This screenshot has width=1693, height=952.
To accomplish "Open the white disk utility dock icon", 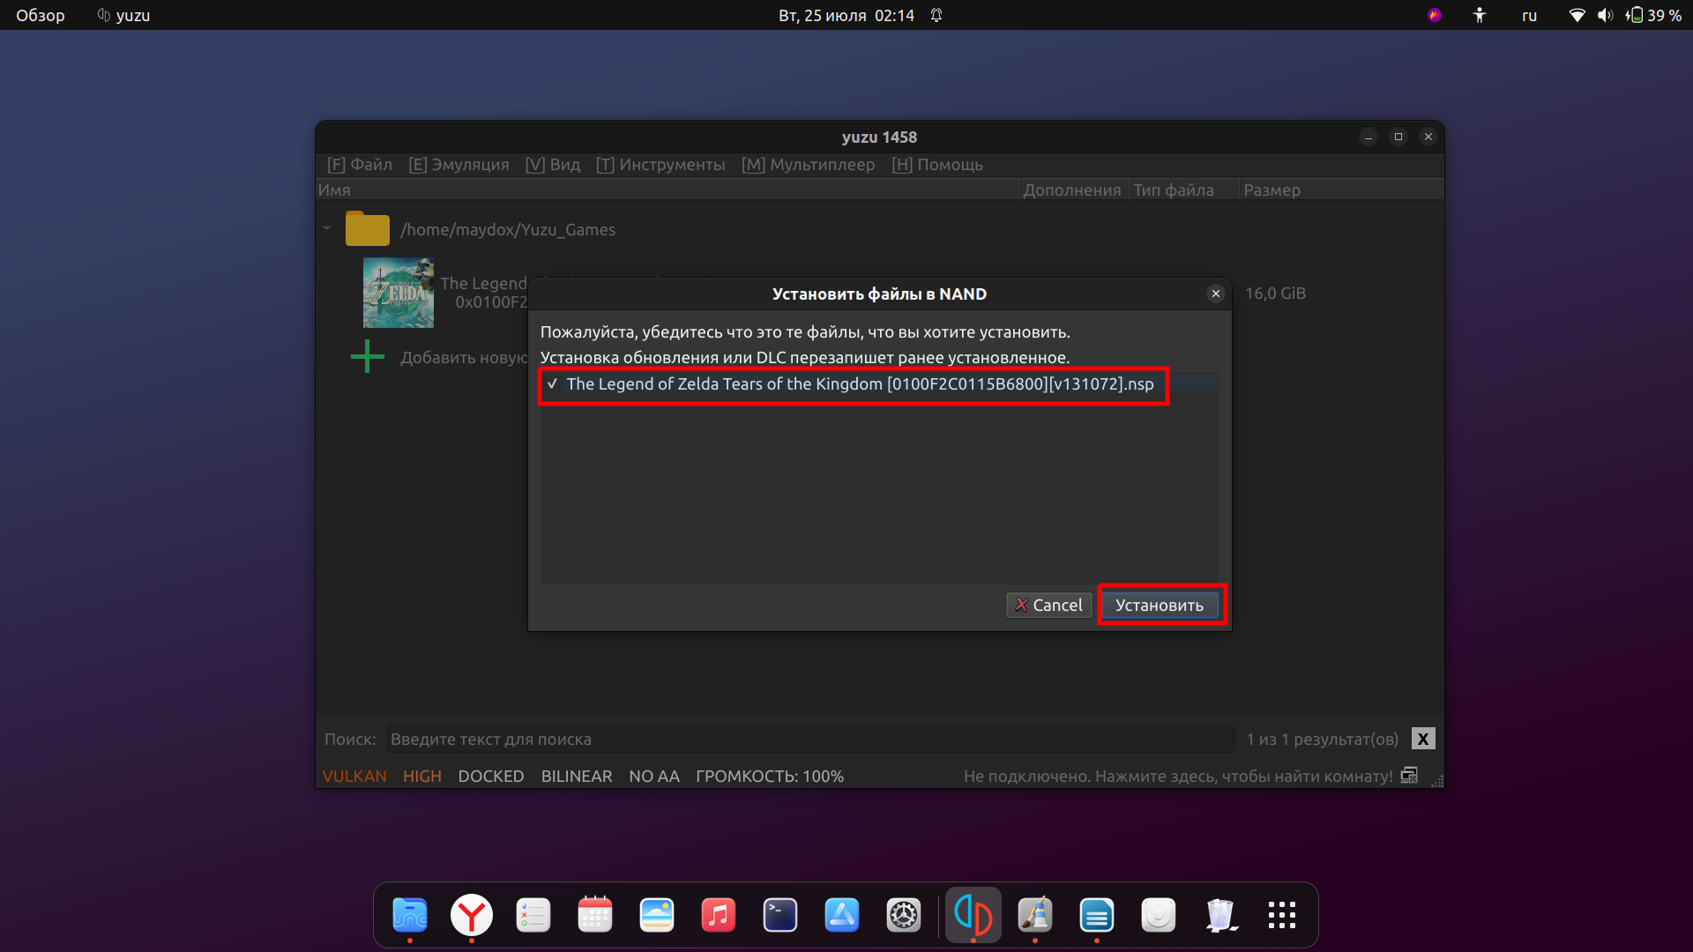I will [x=1159, y=915].
